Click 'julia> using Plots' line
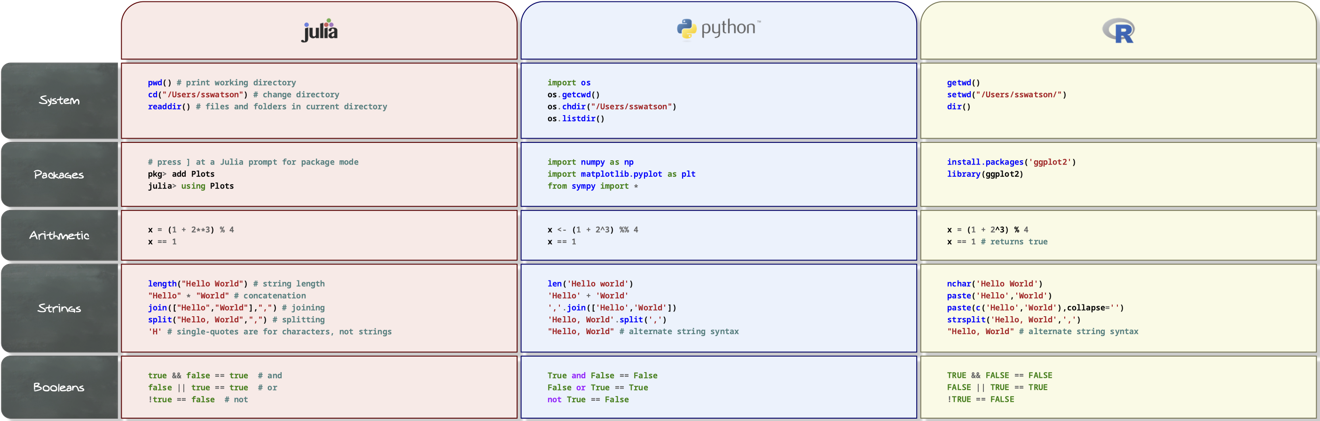Screen dimensions: 1320x421 click(191, 186)
